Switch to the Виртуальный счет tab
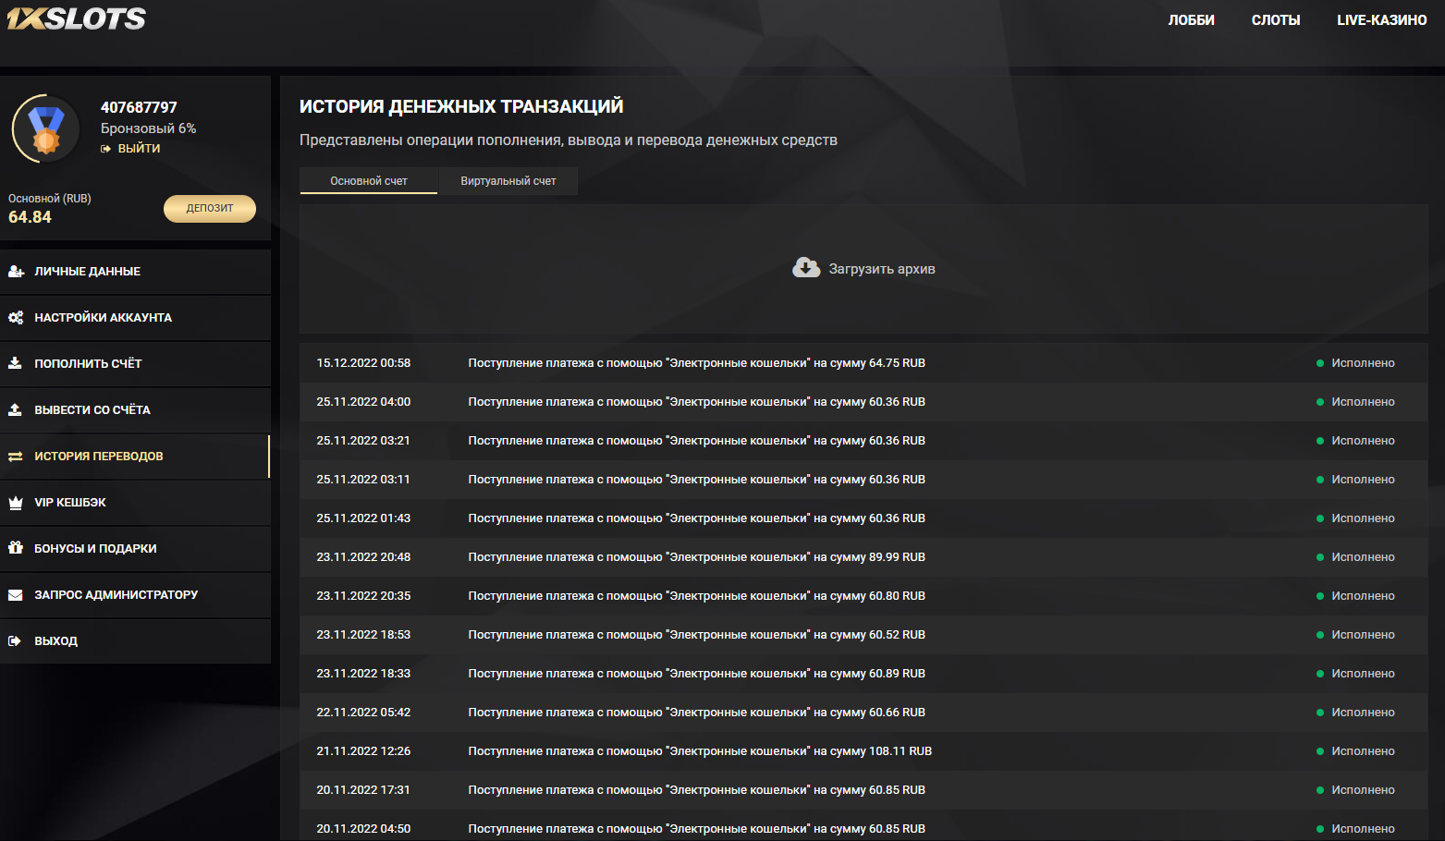Viewport: 1445px width, 841px height. [508, 181]
